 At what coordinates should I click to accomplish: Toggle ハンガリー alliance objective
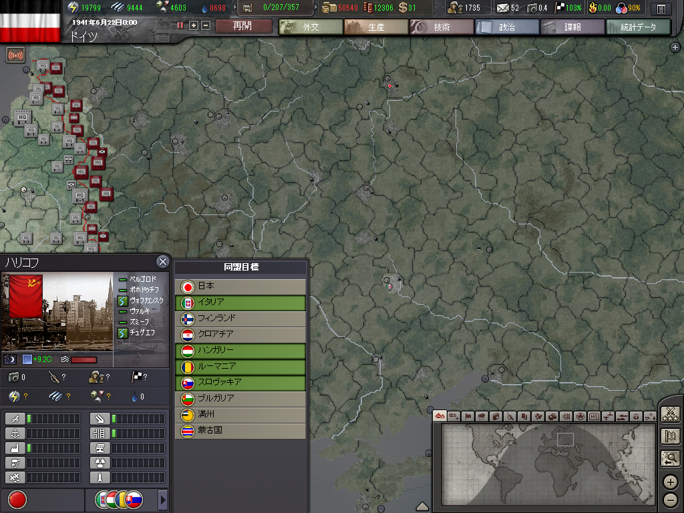[240, 350]
